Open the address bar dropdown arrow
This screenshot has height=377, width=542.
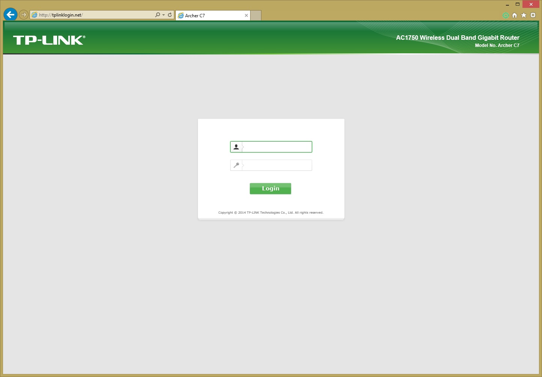click(x=163, y=15)
